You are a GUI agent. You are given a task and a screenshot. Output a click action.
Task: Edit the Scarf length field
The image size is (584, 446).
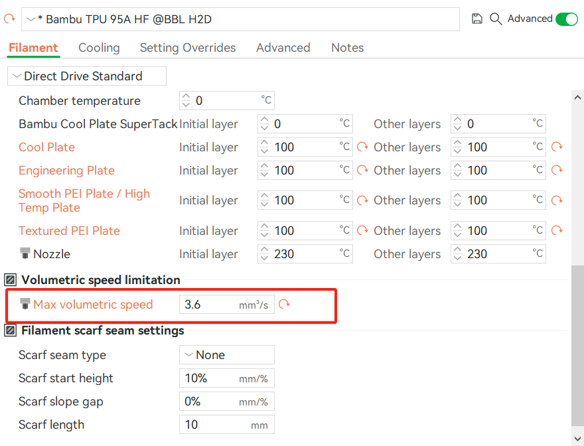(x=227, y=424)
